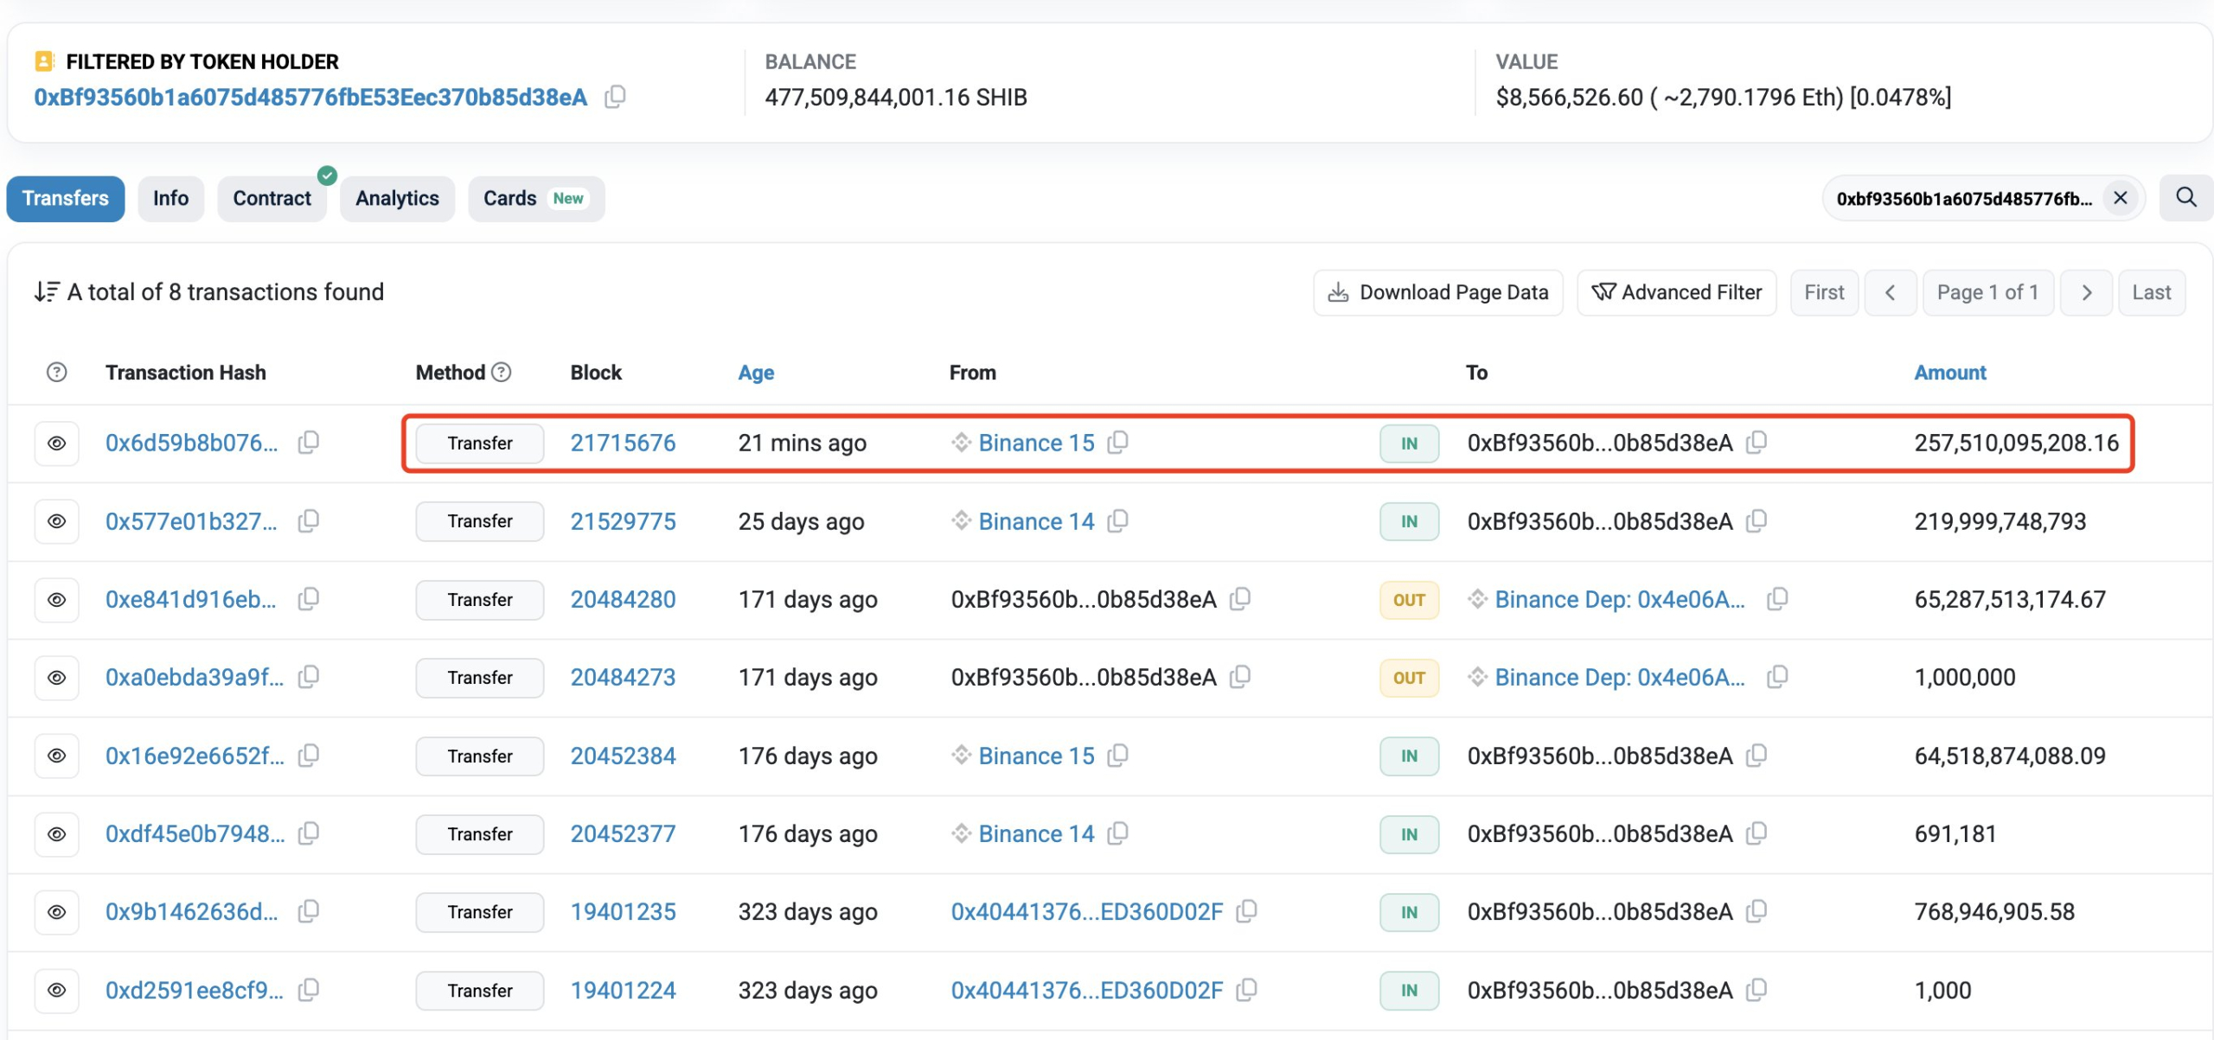2214x1040 pixels.
Task: Go to next page with right chevron
Action: 2086,293
